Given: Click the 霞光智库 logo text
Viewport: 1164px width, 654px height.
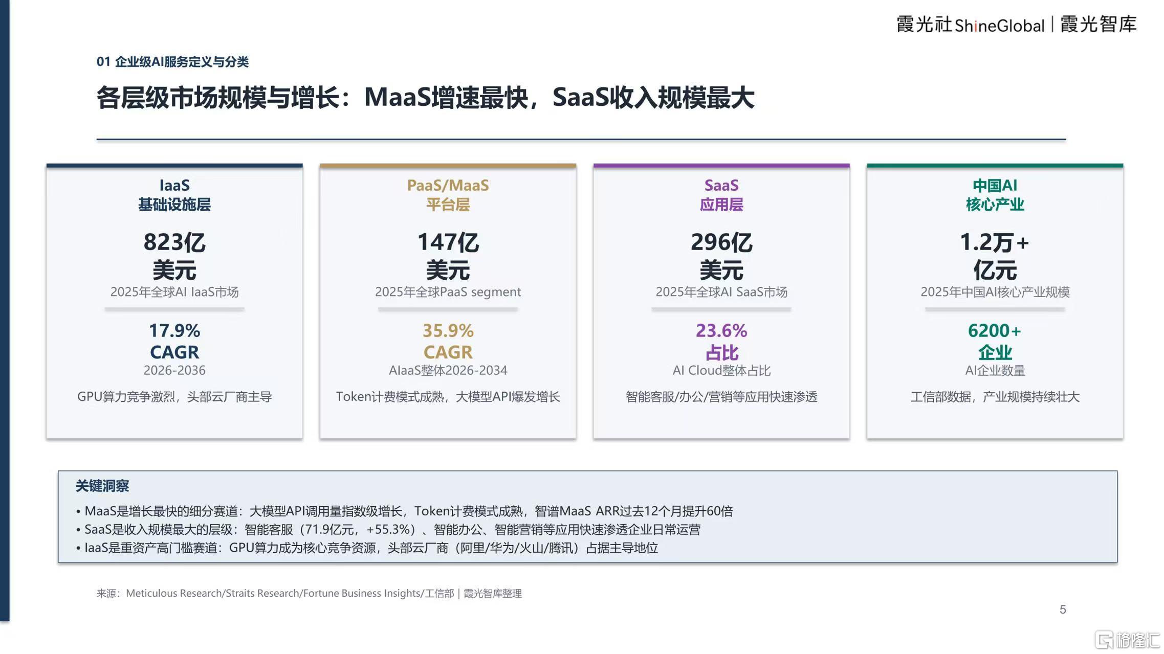Looking at the screenshot, I should (x=1098, y=25).
